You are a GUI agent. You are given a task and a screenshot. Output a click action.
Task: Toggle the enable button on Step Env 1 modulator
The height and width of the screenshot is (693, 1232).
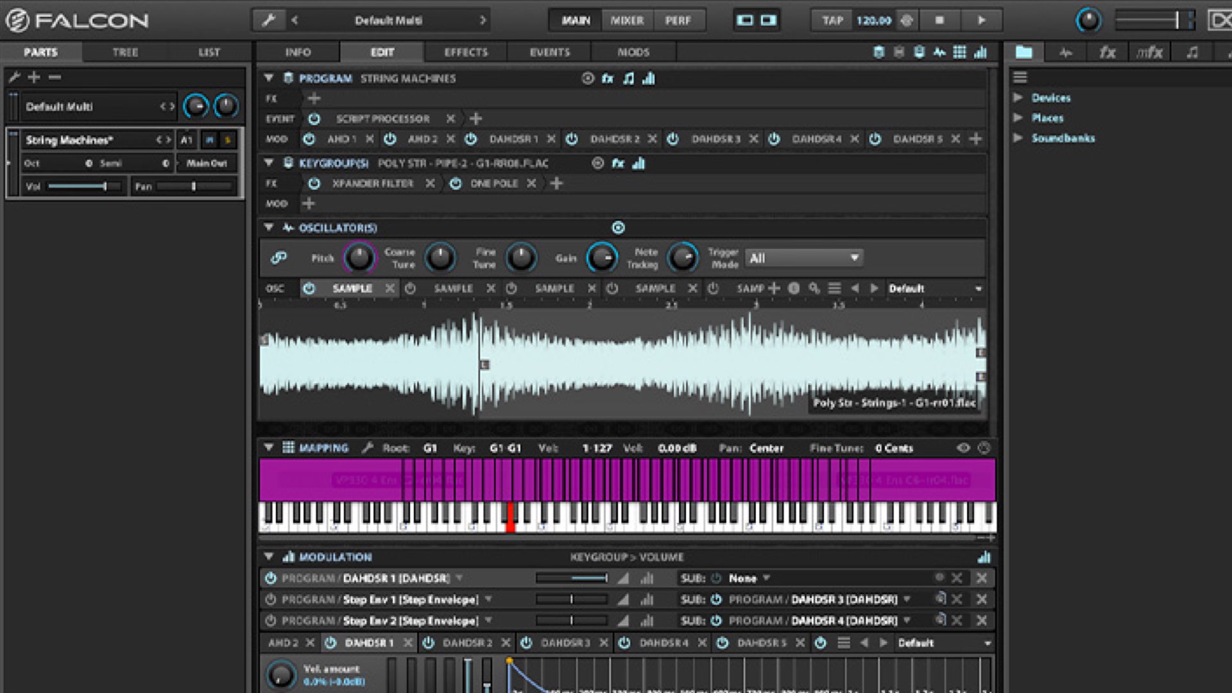(x=271, y=599)
